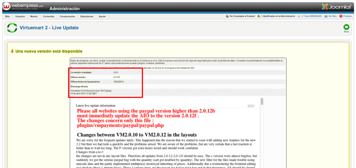Click the 'Administración' header title
The height and width of the screenshot is (168, 356).
pos(64,9)
